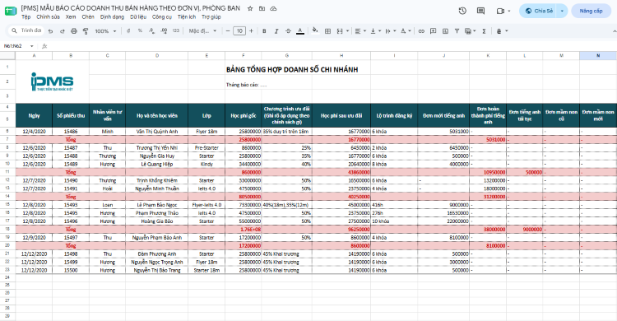Select cell with name Lê Quang Hiệp

click(156, 165)
